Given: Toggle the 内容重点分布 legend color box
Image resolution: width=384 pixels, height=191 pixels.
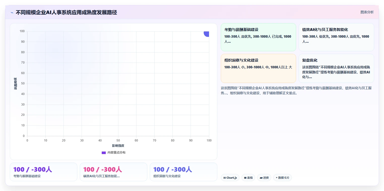Looking at the screenshot, I should [x=104, y=153].
